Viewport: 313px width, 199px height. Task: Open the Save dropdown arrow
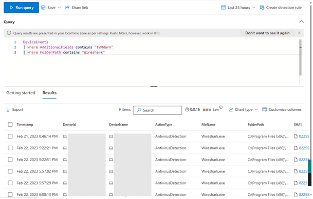[59, 8]
